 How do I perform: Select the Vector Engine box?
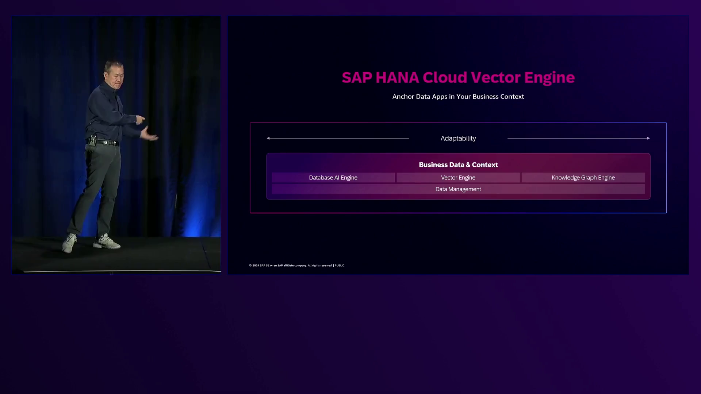[458, 178]
